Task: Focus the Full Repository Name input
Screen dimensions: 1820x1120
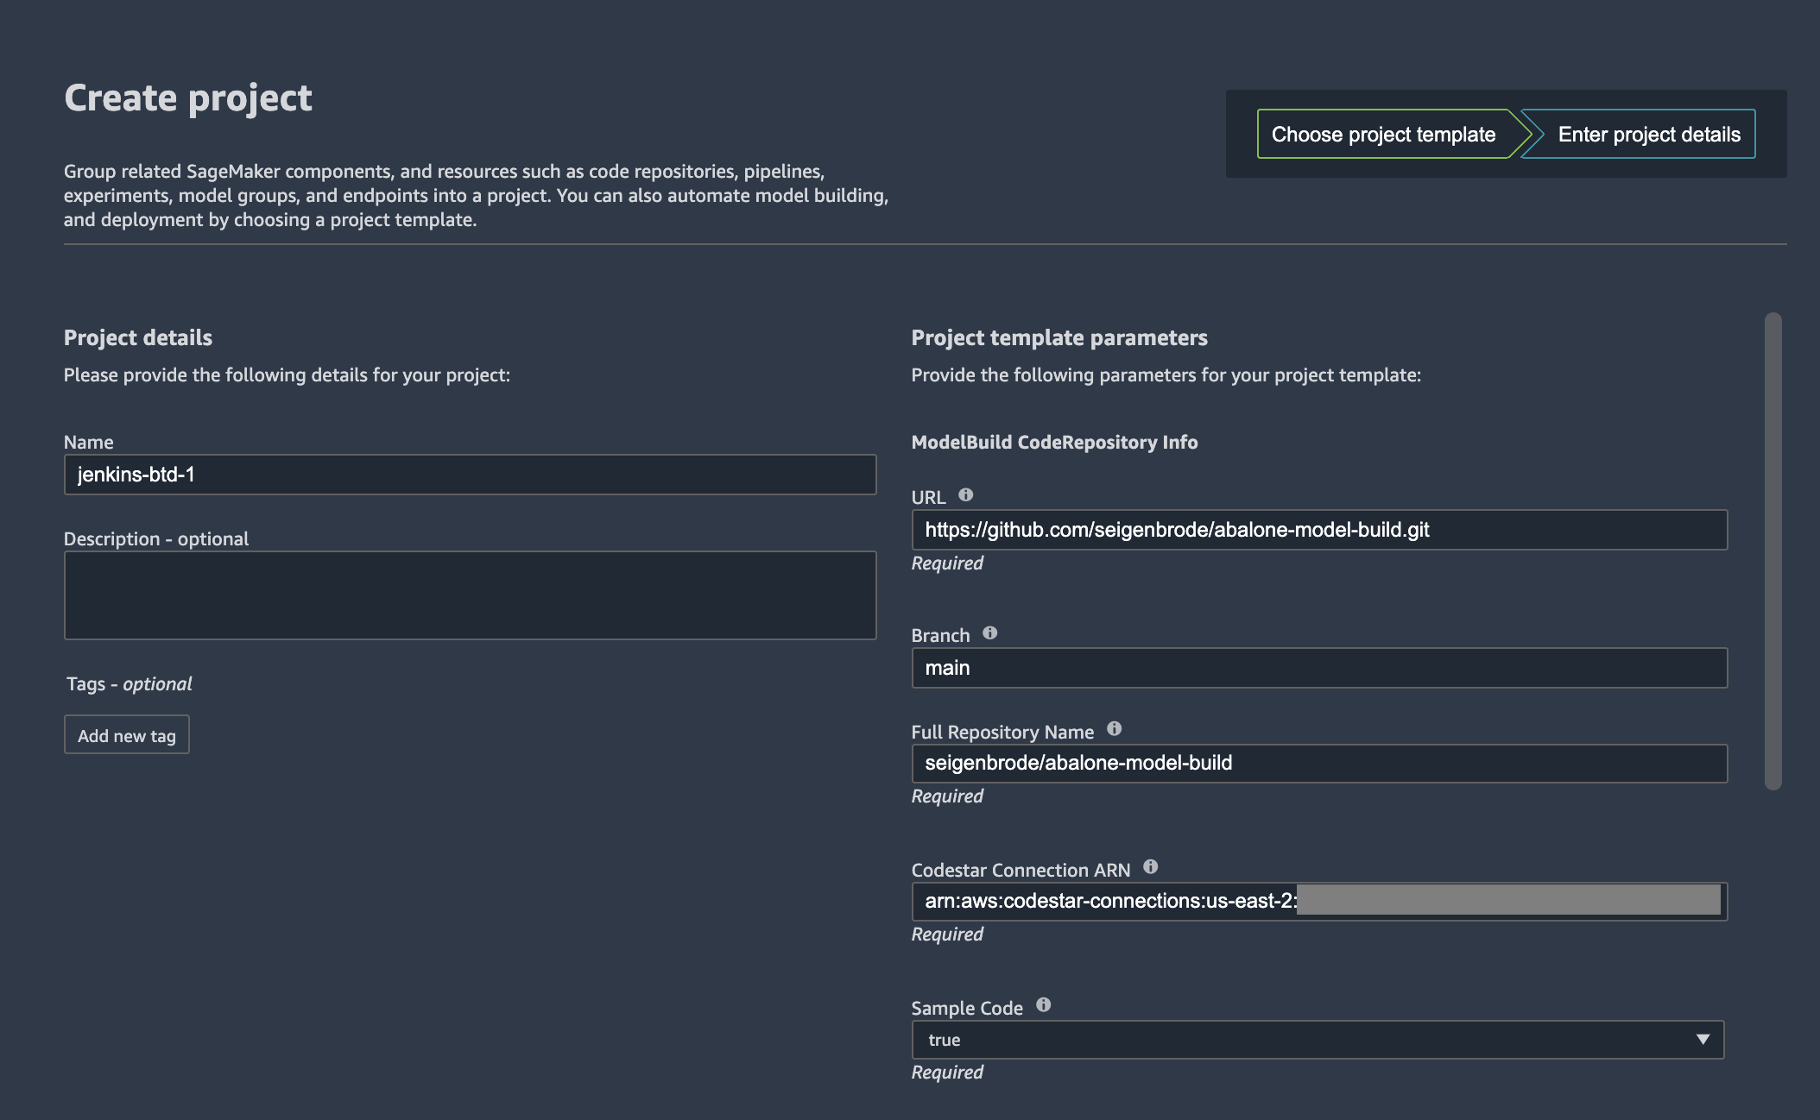Action: click(x=1318, y=764)
